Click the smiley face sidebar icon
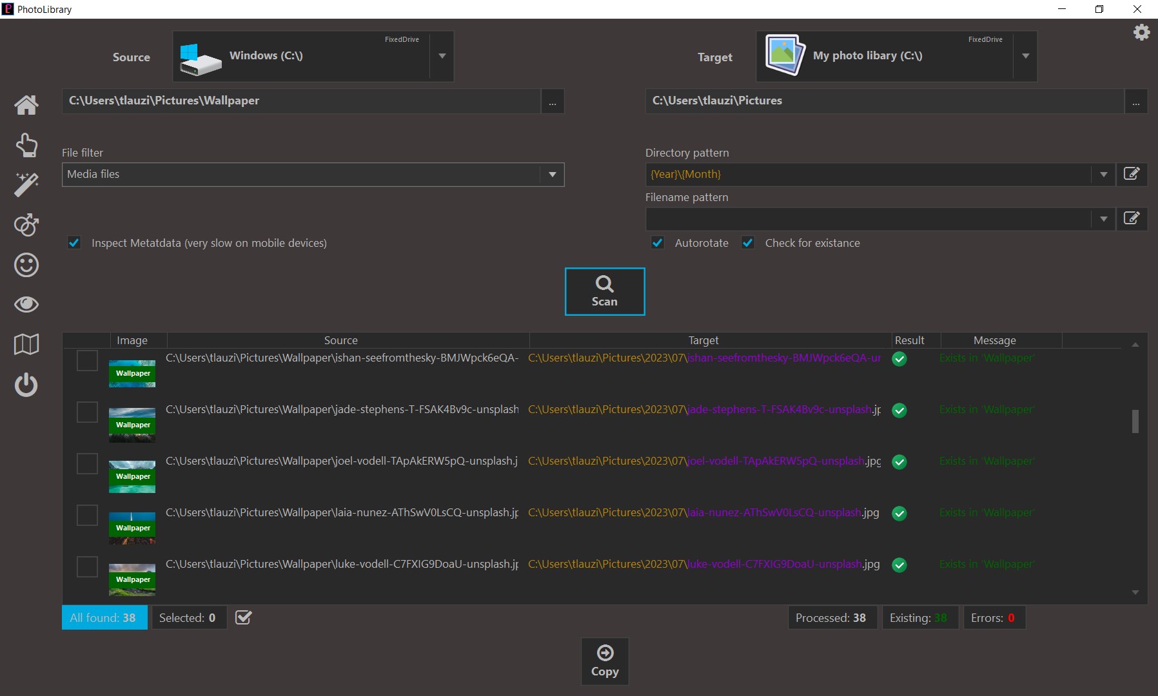Screen dimensions: 1158x696 pyautogui.click(x=26, y=265)
